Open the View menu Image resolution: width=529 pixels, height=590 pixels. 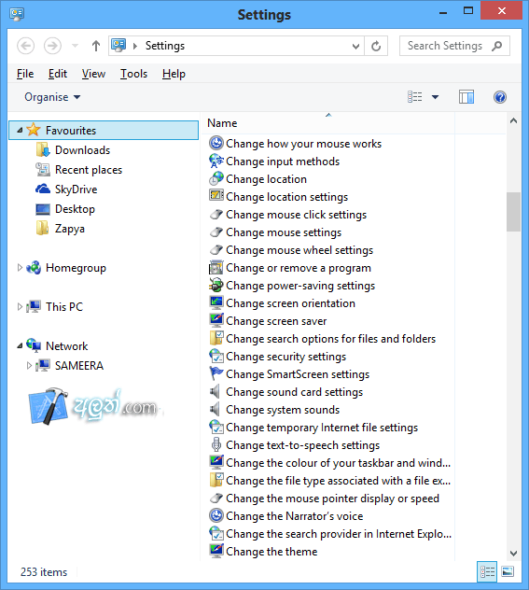[x=93, y=74]
